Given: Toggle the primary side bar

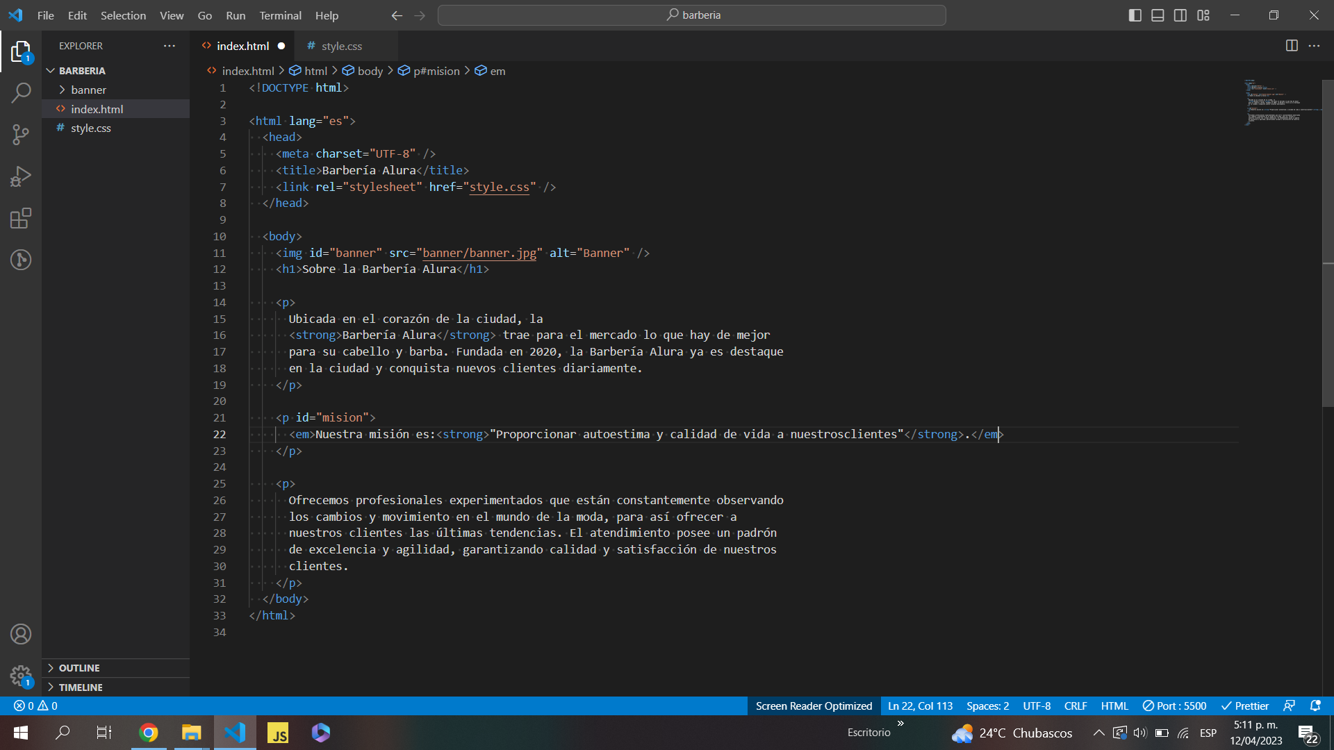Looking at the screenshot, I should [1135, 15].
